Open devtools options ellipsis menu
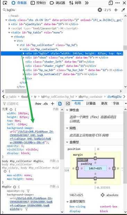The width and height of the screenshot is (127, 215). tap(117, 3)
